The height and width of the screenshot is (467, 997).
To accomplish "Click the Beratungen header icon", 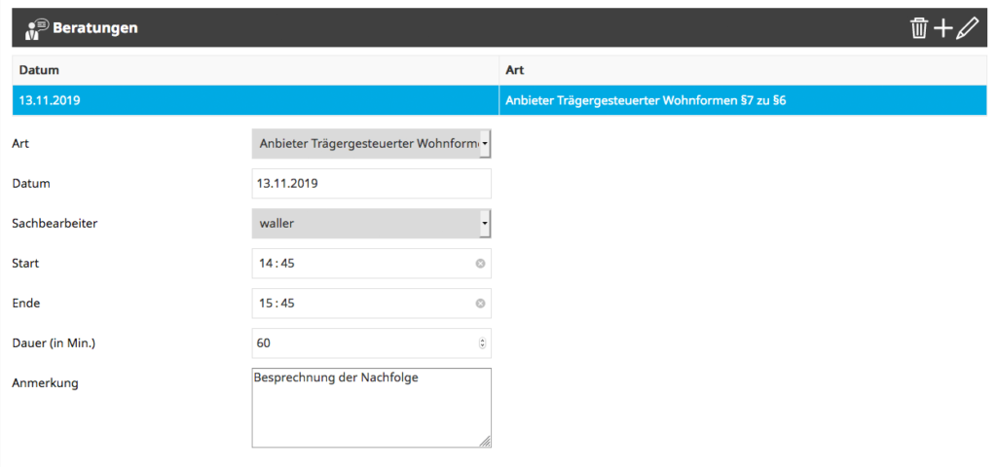I will tap(36, 28).
